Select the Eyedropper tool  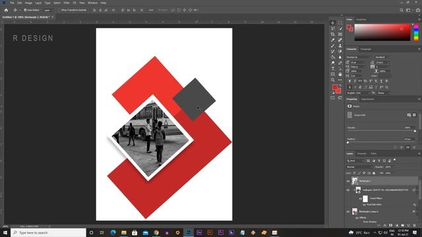click(332, 40)
